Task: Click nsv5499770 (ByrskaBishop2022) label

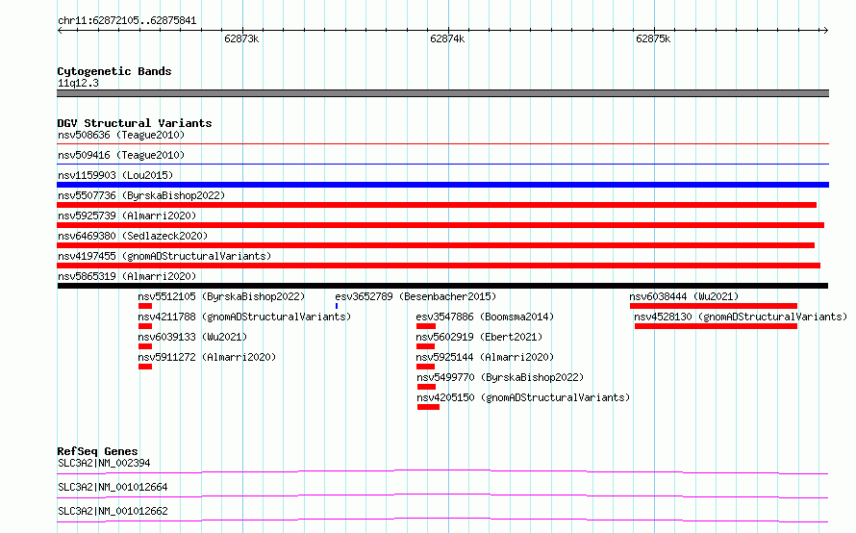Action: point(500,377)
